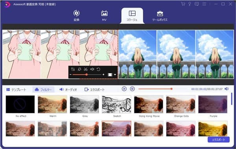Click the Aiseesoft app logo
The height and width of the screenshot is (149, 236).
(x=7, y=4)
